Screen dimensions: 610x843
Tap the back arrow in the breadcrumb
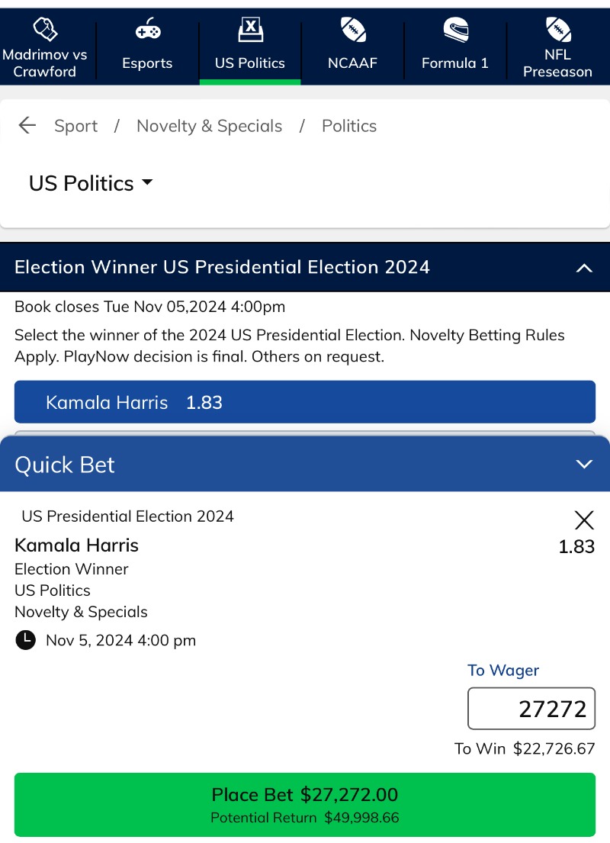27,126
